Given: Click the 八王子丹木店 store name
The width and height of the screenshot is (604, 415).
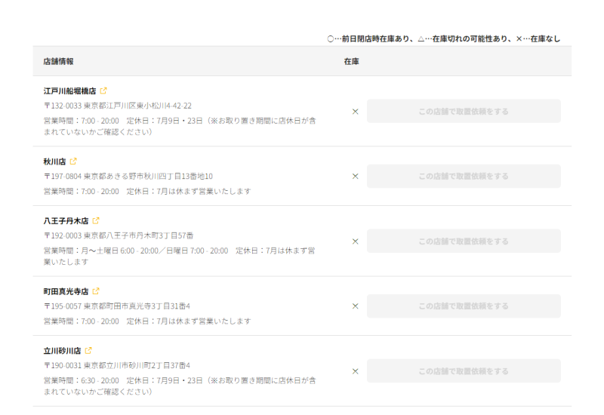Looking at the screenshot, I should 66,221.
